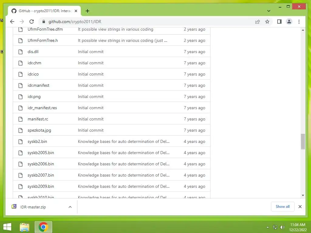
Task: Open the volume tray icon
Action: pos(282,227)
